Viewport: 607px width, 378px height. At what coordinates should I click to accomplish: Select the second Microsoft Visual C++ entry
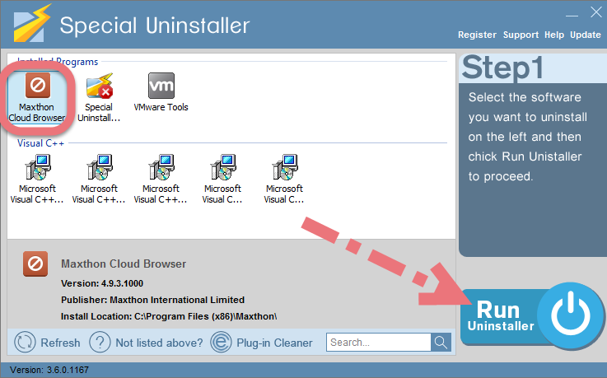[x=99, y=180]
